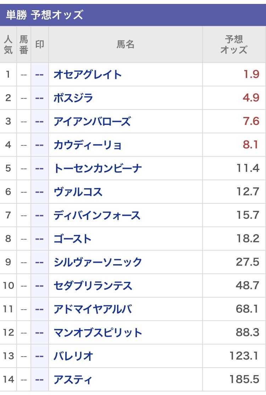
Task: Click the 印 mark cell for ボスジラ
Action: (39, 98)
